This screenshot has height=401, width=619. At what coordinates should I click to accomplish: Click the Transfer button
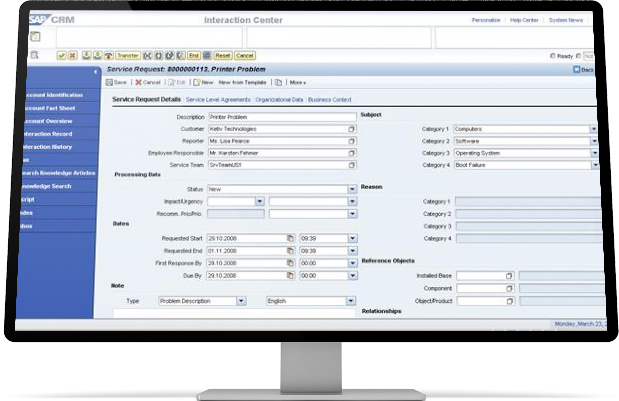pos(128,55)
